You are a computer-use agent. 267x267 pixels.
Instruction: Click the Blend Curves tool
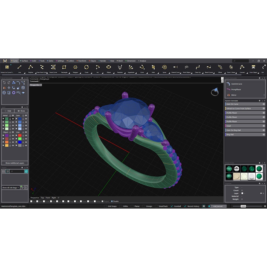(209, 68)
